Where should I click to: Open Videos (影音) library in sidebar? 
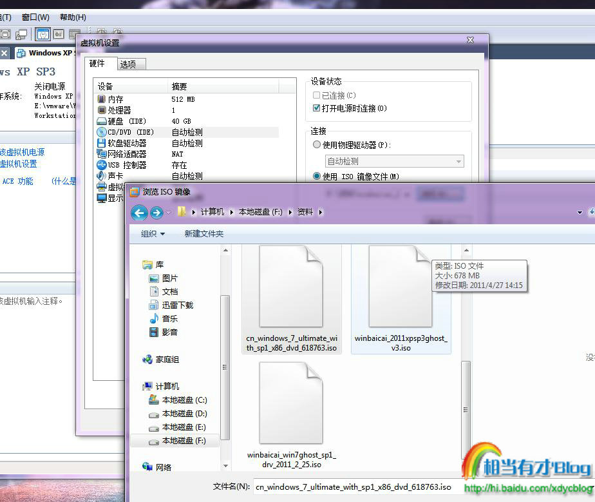point(164,333)
